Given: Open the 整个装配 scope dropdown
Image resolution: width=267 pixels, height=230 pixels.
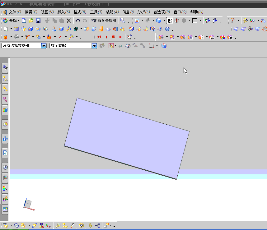Looking at the screenshot, I should (94, 46).
